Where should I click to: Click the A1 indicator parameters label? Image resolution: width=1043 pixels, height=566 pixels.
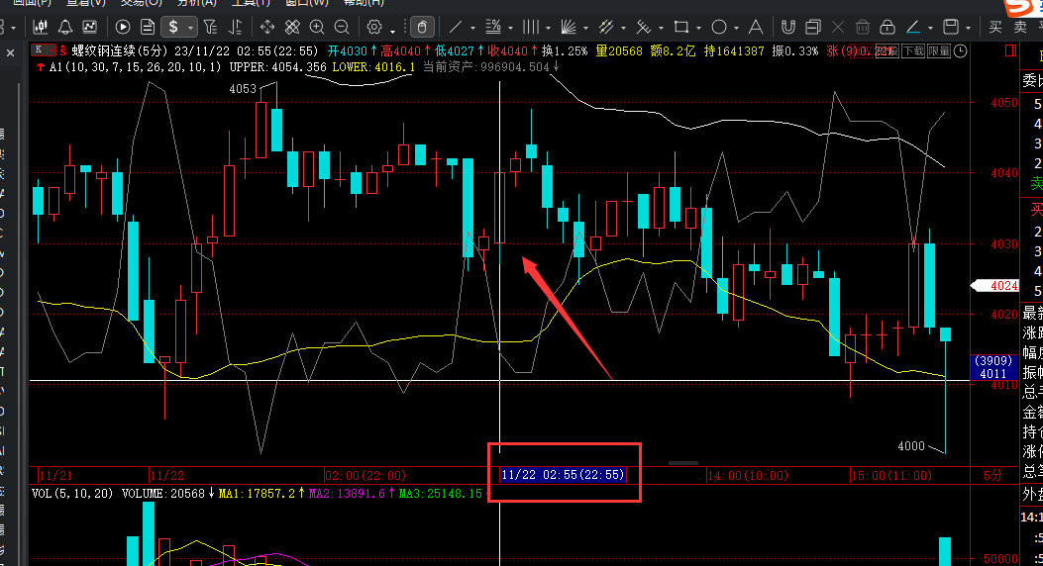coord(135,67)
